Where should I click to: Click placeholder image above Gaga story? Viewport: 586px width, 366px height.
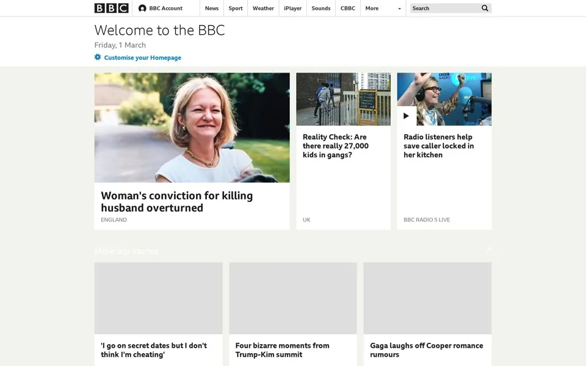point(427,298)
